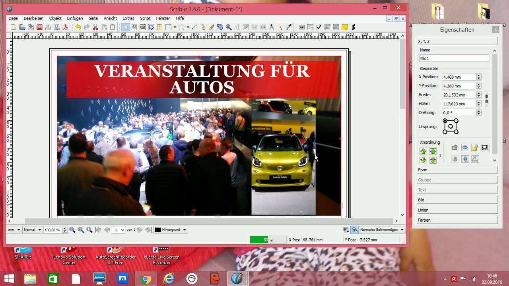The height and width of the screenshot is (286, 509).
Task: Click the Export as PDF toolbar icon
Action: point(65,27)
